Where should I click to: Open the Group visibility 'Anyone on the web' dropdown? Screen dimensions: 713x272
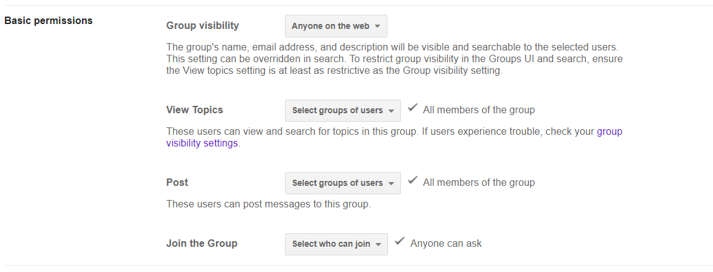[x=336, y=26]
